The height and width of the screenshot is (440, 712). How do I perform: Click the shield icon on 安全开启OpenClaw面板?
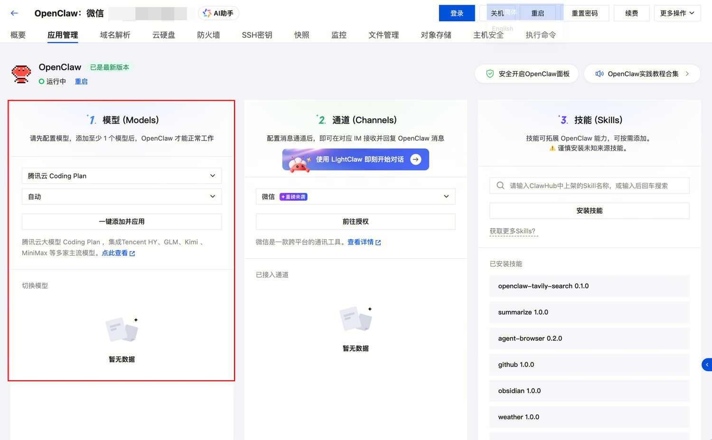(490, 74)
